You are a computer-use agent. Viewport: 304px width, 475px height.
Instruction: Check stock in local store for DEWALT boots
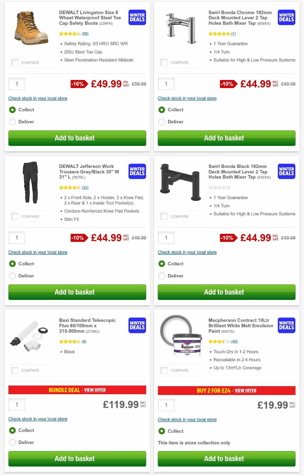[x=38, y=98]
